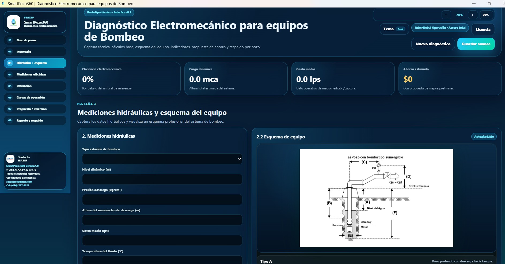Click the Tipo A label

pyautogui.click(x=266, y=262)
